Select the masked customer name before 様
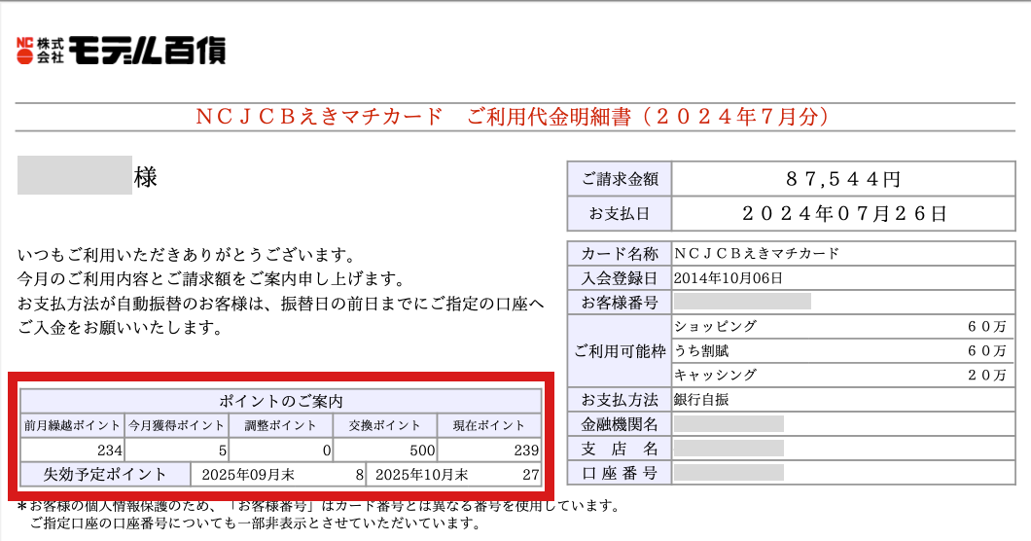The width and height of the screenshot is (1031, 541). pos(74,175)
